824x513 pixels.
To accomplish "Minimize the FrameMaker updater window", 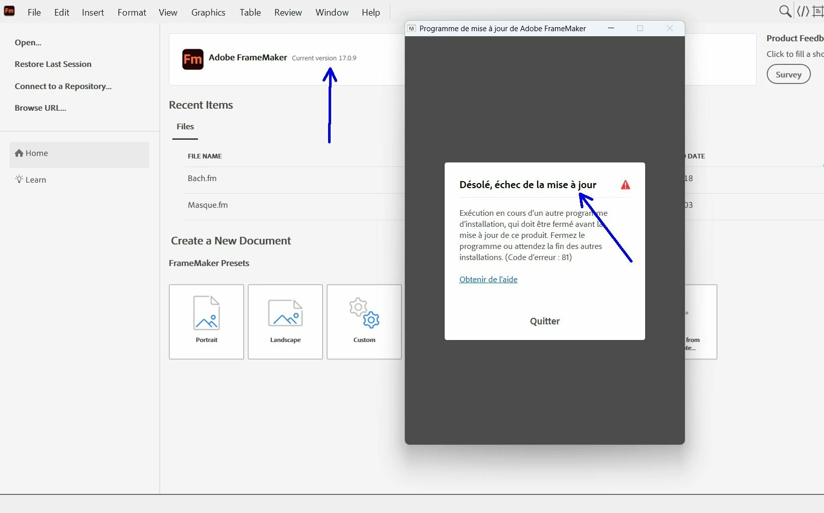I will click(x=611, y=28).
